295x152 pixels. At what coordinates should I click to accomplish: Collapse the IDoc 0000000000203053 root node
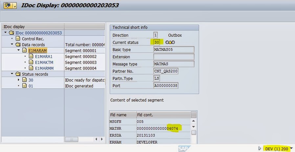6,33
